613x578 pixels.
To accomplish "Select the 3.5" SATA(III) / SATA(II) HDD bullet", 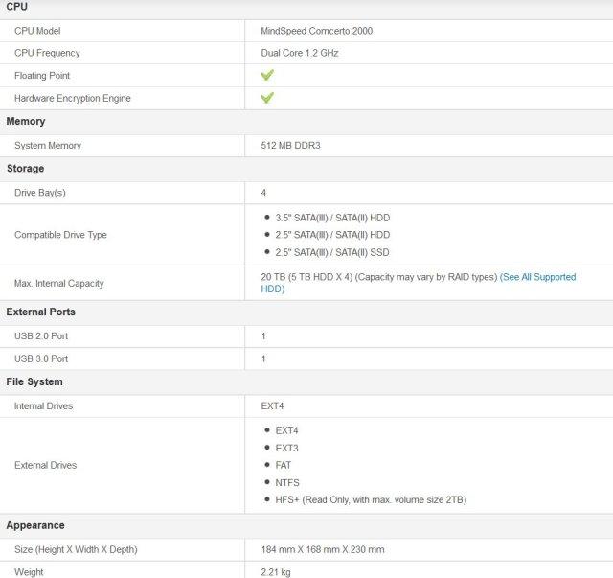I will coord(332,218).
